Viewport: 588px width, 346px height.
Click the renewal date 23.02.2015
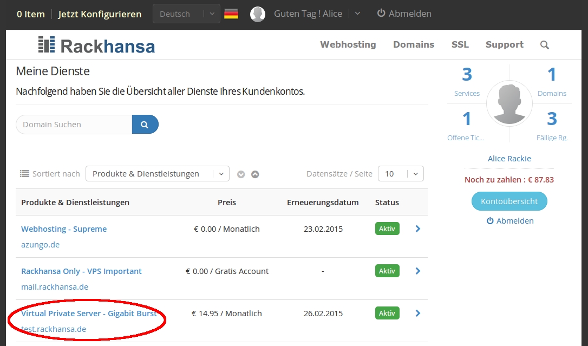click(x=323, y=229)
